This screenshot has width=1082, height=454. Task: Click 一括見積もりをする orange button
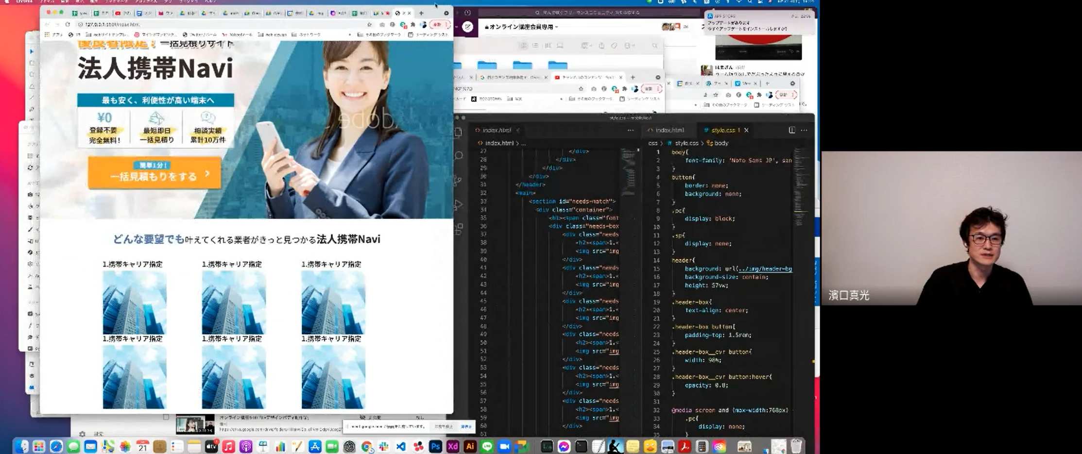click(155, 173)
